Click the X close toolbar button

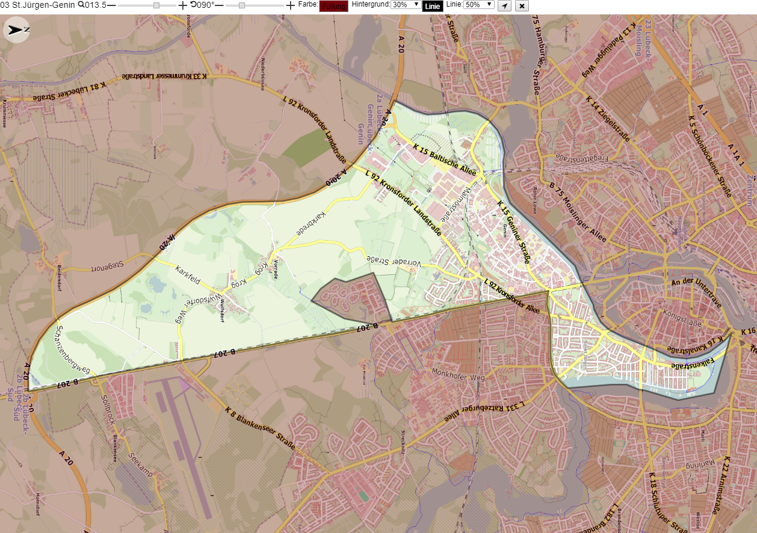click(x=522, y=5)
